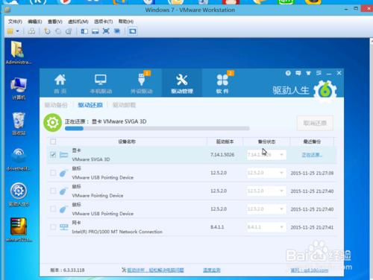The image size is (373, 280).
Task: Check the first VMware USB Pointing Device checkbox
Action: click(53, 173)
